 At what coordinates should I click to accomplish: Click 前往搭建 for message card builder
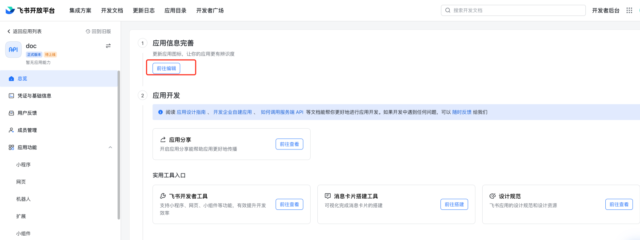click(454, 205)
